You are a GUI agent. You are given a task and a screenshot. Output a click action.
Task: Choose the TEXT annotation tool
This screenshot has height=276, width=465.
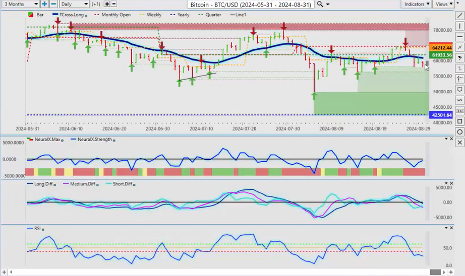click(460, 111)
